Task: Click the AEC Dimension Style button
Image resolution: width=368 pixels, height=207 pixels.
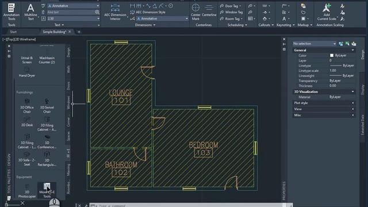Action: [x=148, y=12]
